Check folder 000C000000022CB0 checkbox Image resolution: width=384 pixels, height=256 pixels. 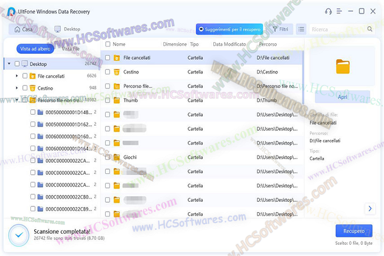[33, 196]
